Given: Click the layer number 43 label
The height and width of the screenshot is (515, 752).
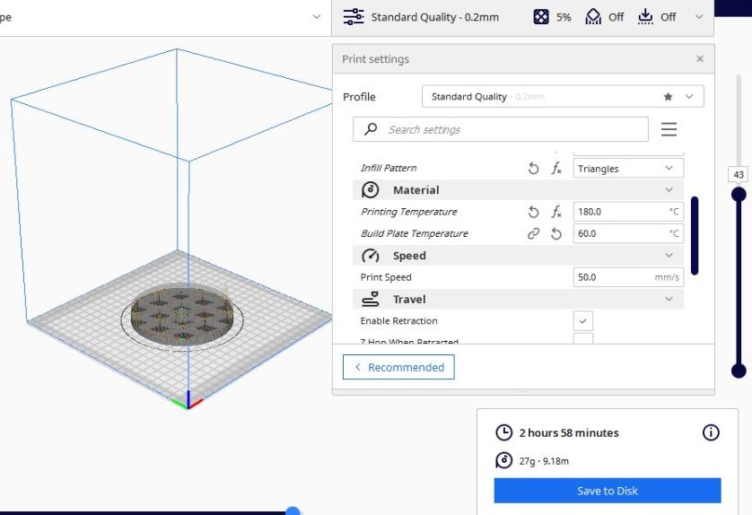Looking at the screenshot, I should click(x=739, y=175).
